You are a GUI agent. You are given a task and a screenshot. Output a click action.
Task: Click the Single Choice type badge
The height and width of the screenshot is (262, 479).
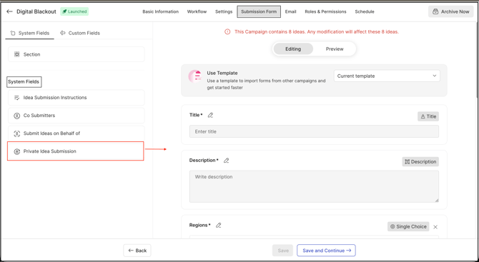click(x=408, y=226)
